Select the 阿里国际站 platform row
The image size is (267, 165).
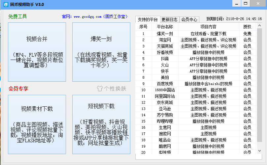tap(196, 96)
